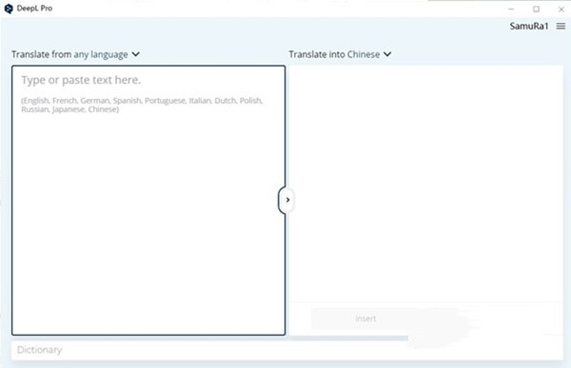Open the 'Translate into Chinese' target selector
The width and height of the screenshot is (571, 368).
(x=340, y=54)
